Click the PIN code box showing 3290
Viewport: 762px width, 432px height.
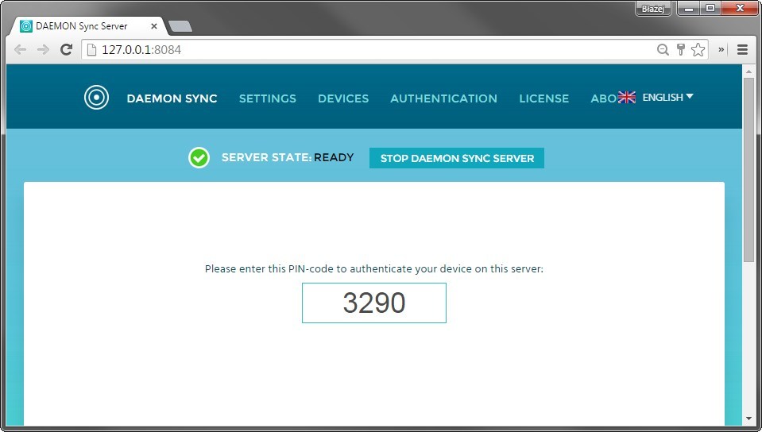click(x=374, y=303)
